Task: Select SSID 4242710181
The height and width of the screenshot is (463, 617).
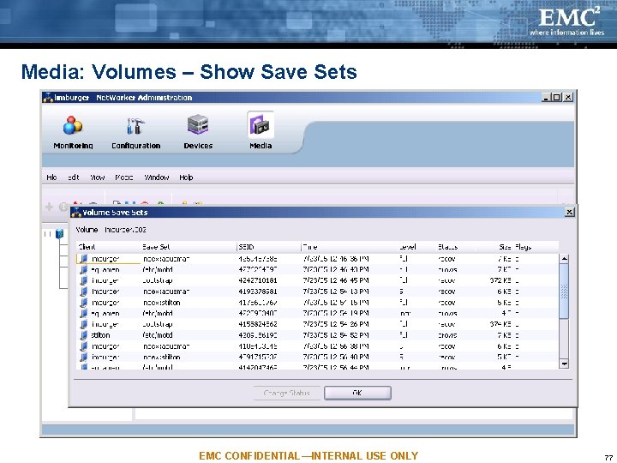Action: point(258,280)
